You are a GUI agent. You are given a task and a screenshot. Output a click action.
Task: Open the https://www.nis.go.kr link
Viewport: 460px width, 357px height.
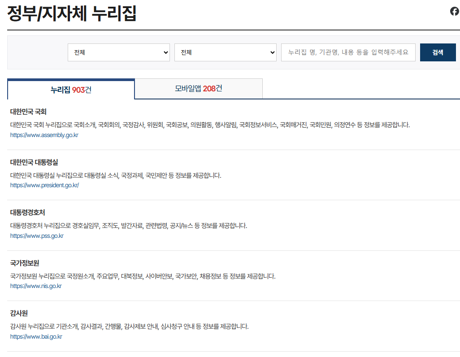[x=36, y=286]
